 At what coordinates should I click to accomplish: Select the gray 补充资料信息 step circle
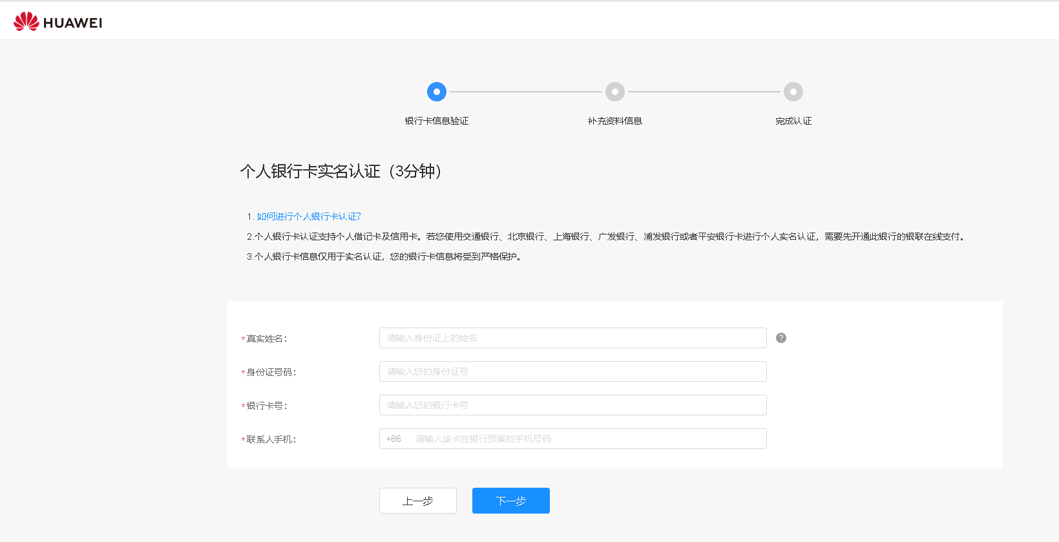(x=615, y=92)
